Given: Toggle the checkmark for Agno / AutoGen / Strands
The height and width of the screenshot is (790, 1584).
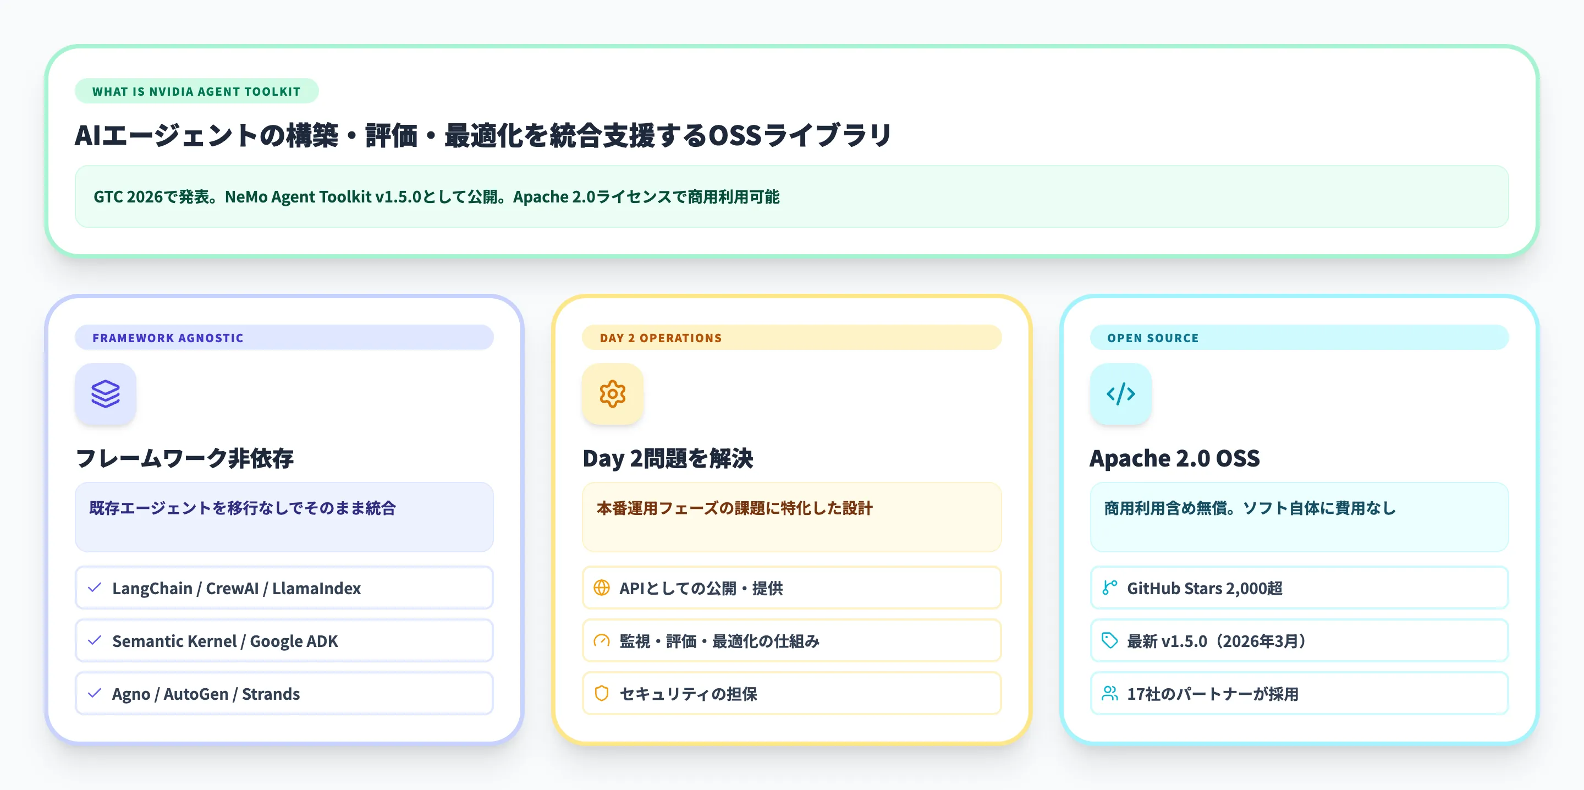Looking at the screenshot, I should click(x=94, y=693).
